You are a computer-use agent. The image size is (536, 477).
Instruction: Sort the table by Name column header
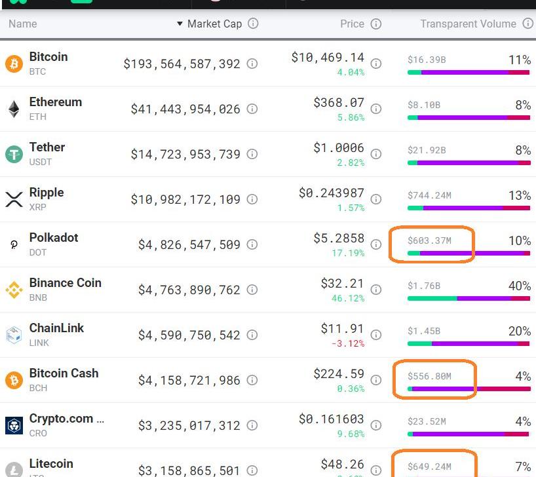click(x=23, y=24)
